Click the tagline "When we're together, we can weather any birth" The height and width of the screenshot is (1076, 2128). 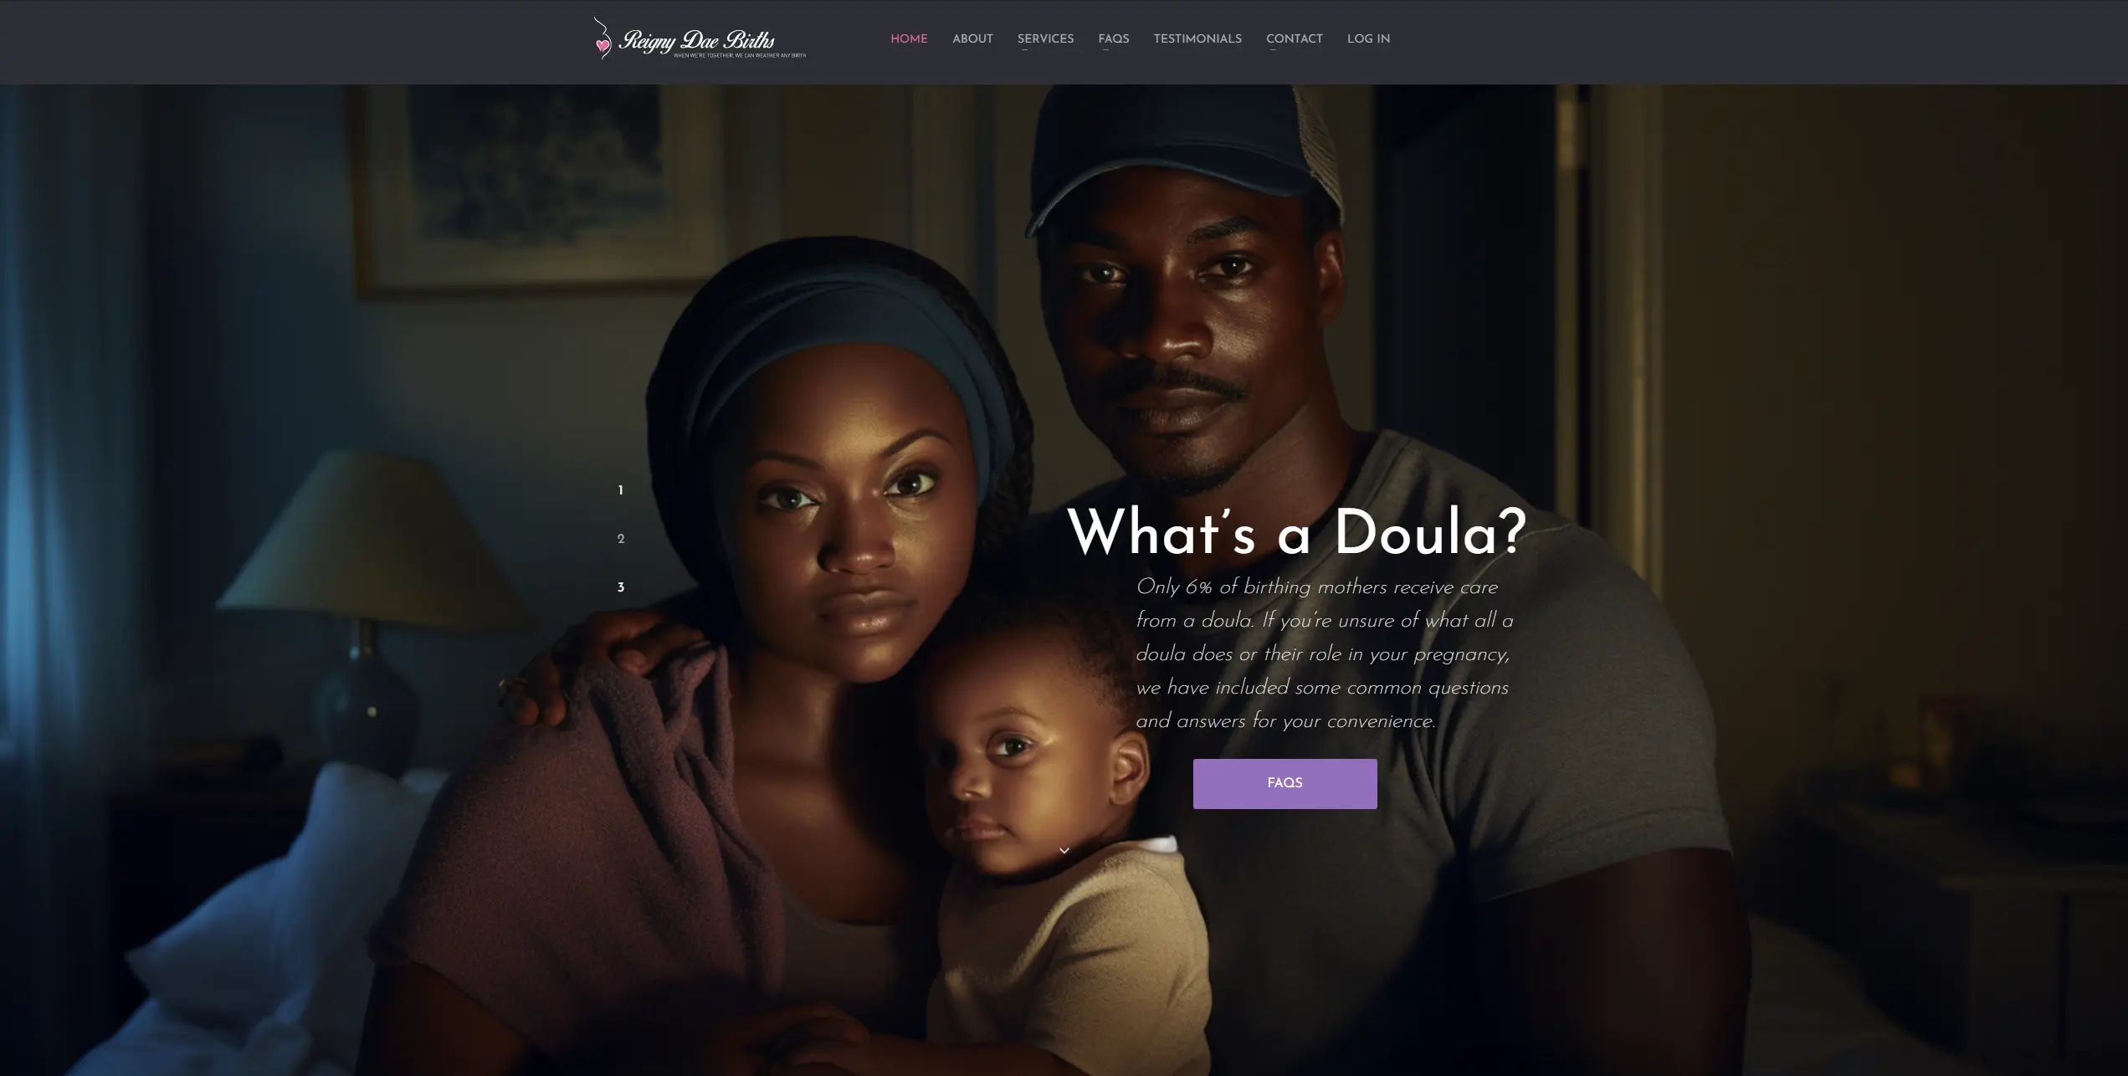tap(740, 55)
